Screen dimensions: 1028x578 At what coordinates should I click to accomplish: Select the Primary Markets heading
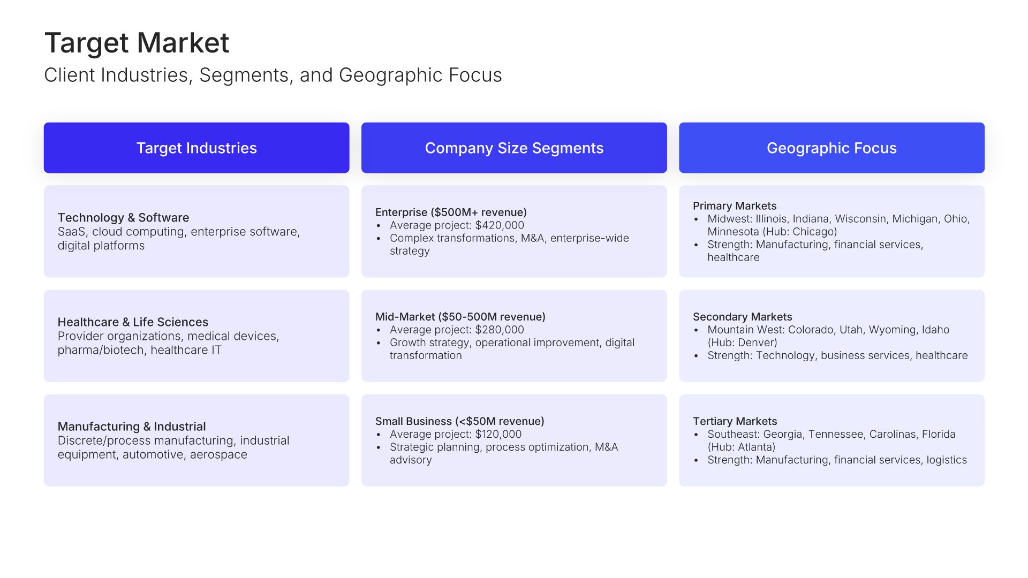click(x=734, y=206)
